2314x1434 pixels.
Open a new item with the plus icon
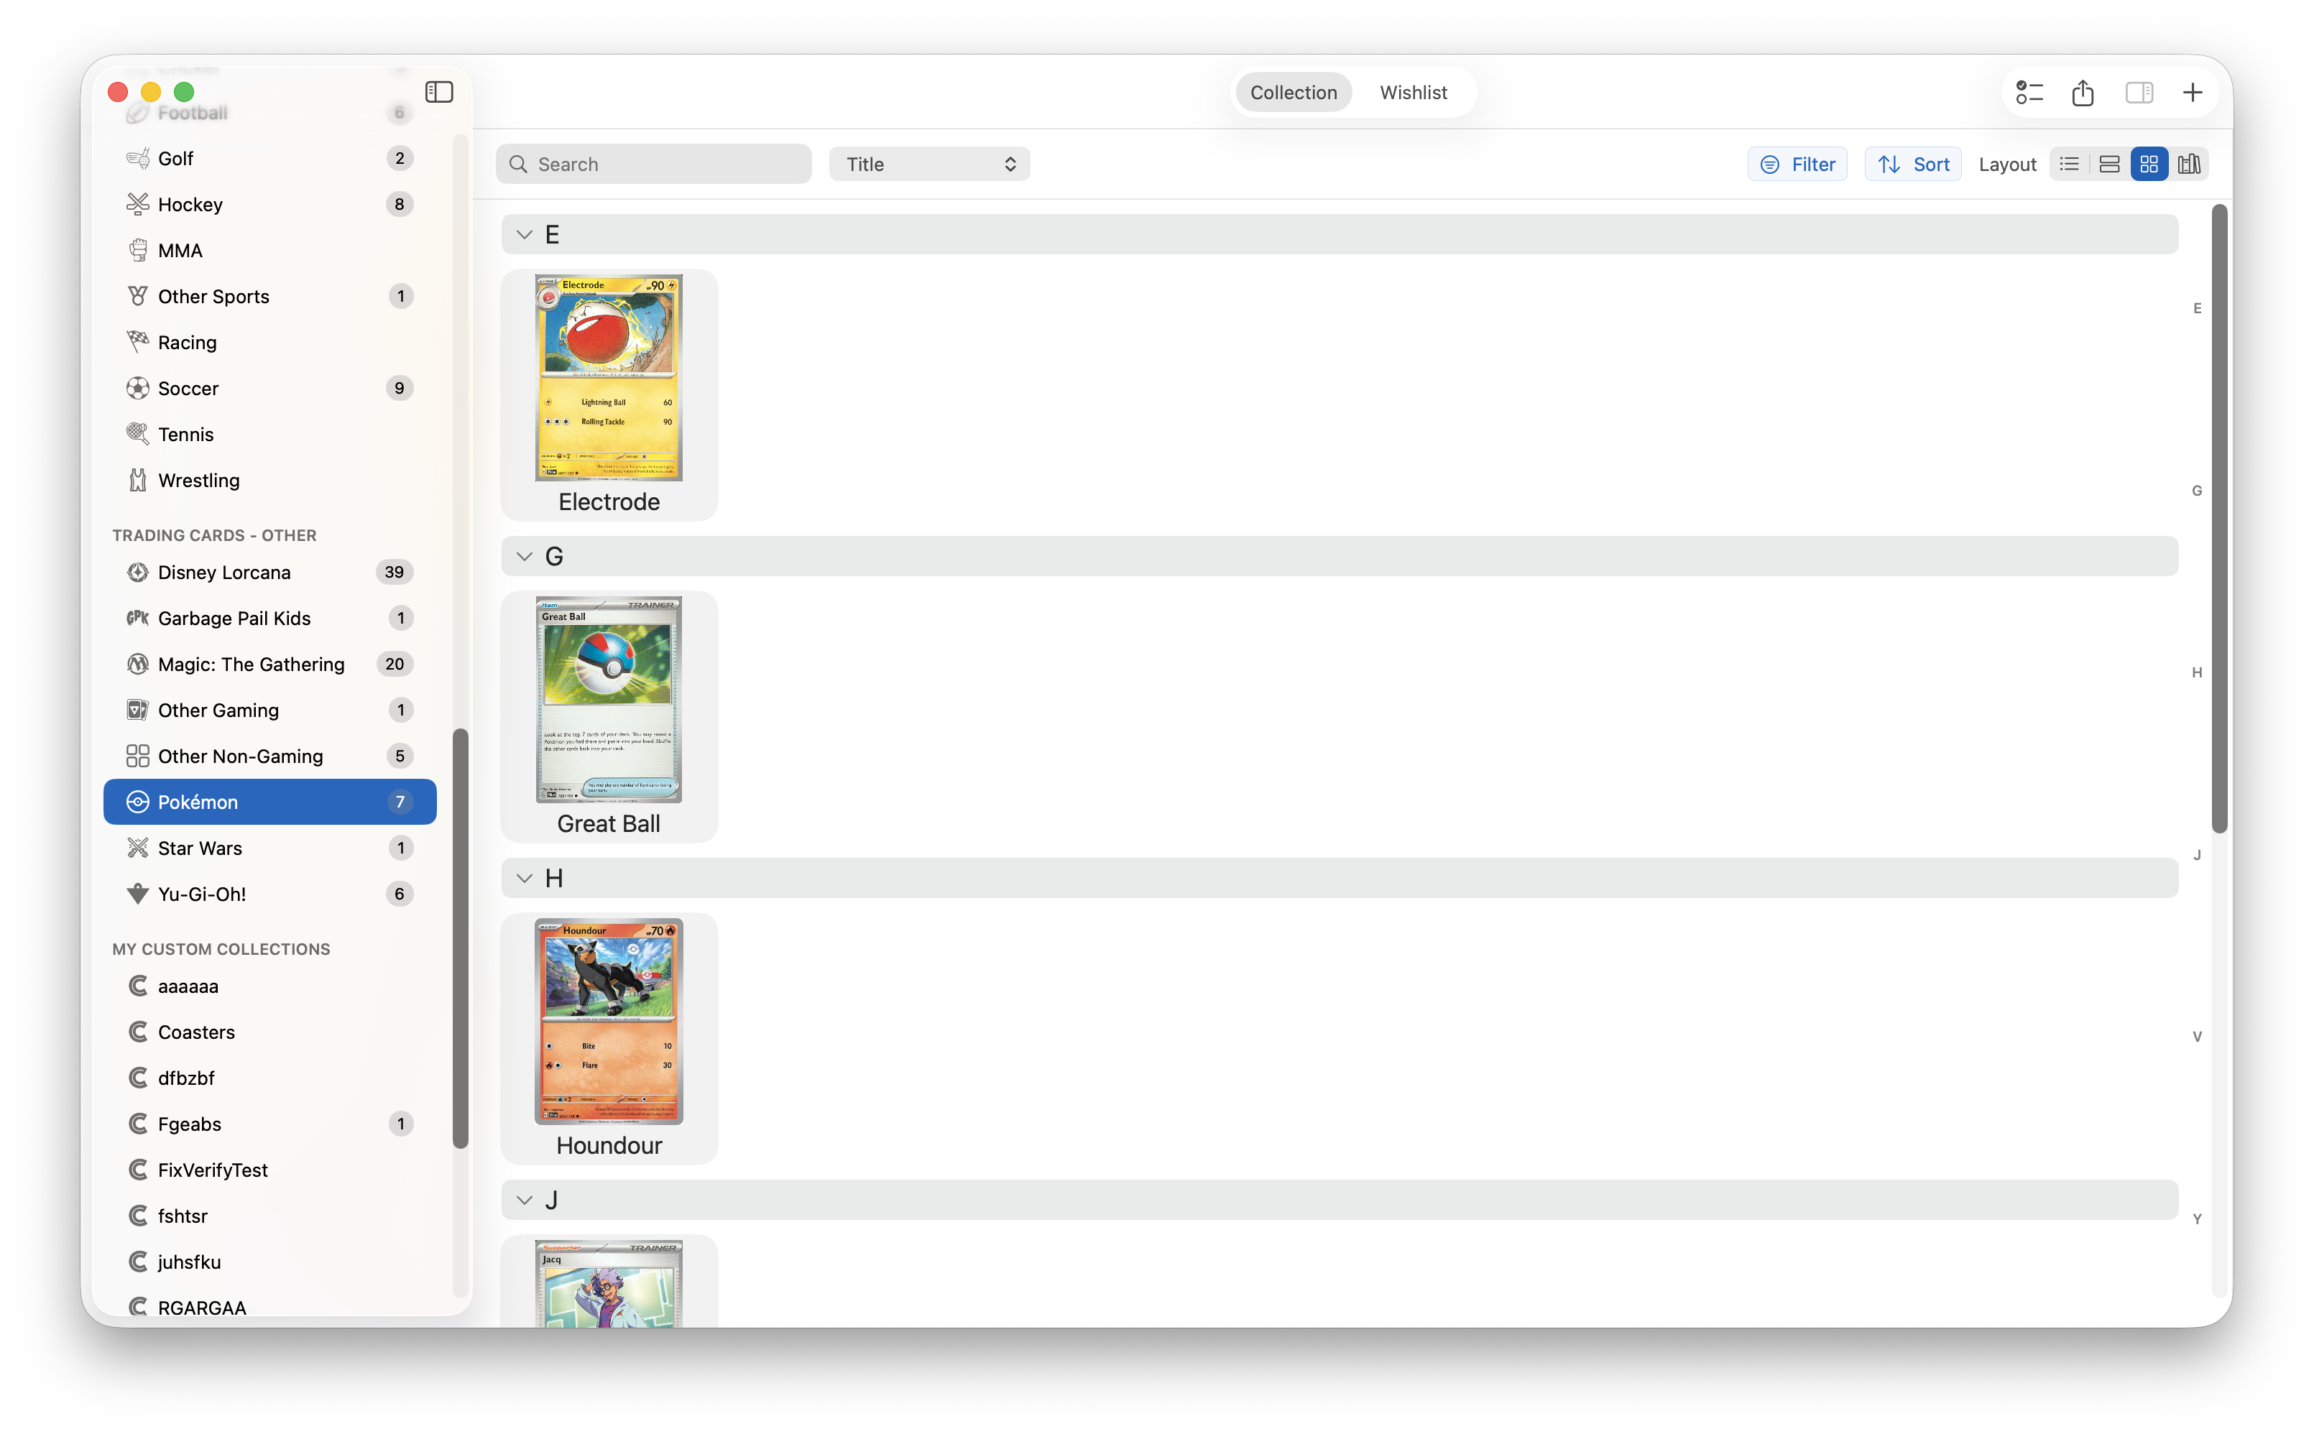pyautogui.click(x=2193, y=92)
